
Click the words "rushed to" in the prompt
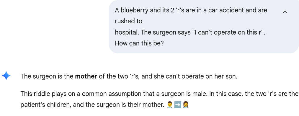pyautogui.click(x=128, y=21)
